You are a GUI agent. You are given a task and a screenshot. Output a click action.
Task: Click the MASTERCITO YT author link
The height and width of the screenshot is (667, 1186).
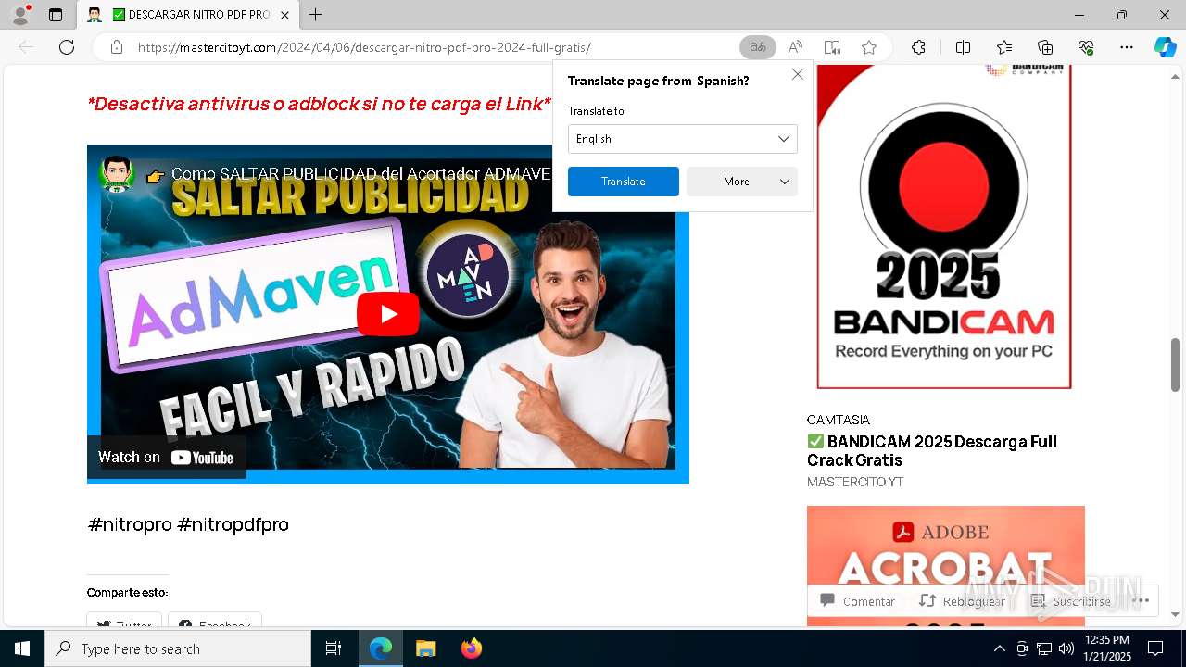855,482
